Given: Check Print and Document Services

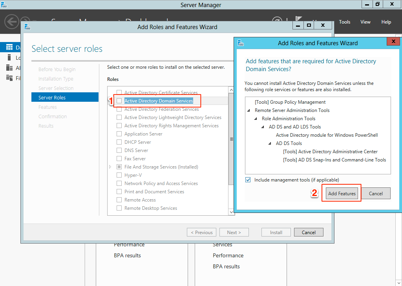Looking at the screenshot, I should tap(119, 191).
